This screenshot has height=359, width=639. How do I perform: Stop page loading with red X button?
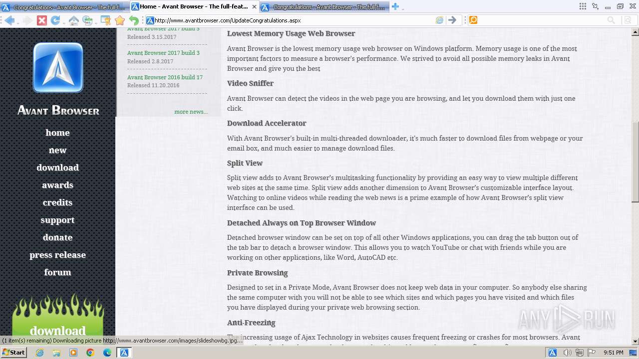coord(42,20)
